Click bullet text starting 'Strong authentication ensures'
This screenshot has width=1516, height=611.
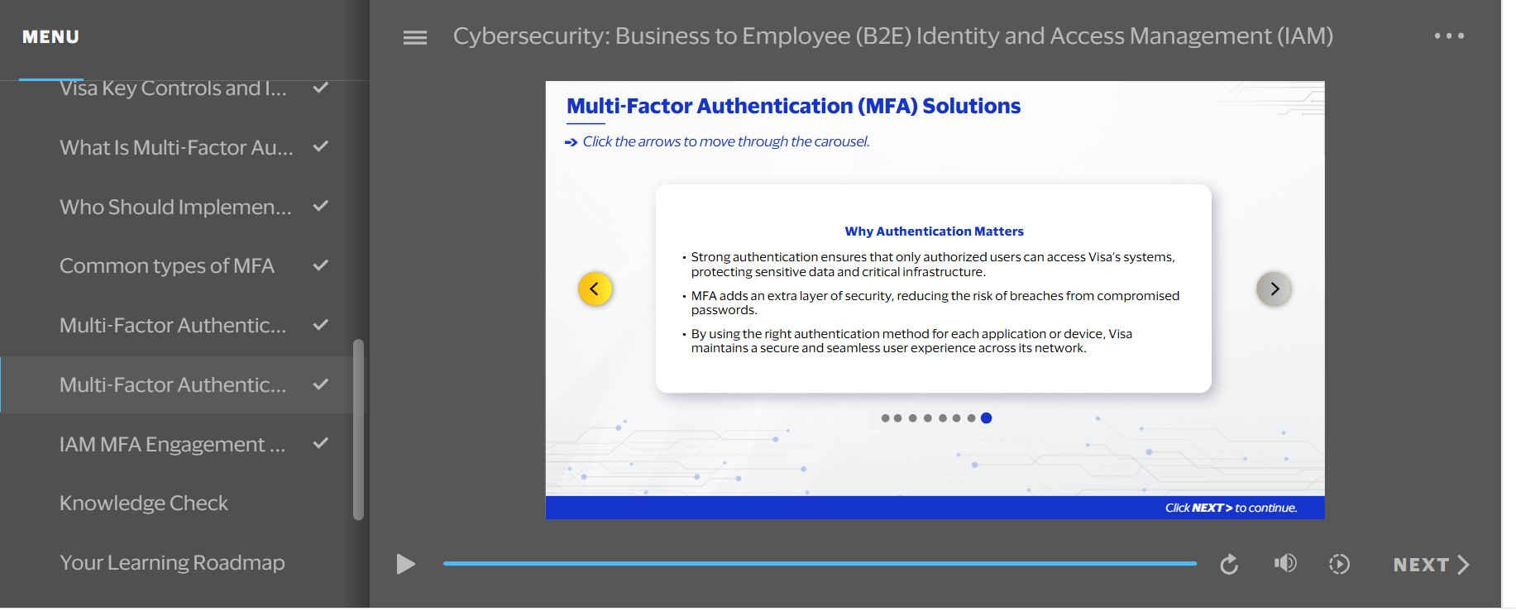933,265
